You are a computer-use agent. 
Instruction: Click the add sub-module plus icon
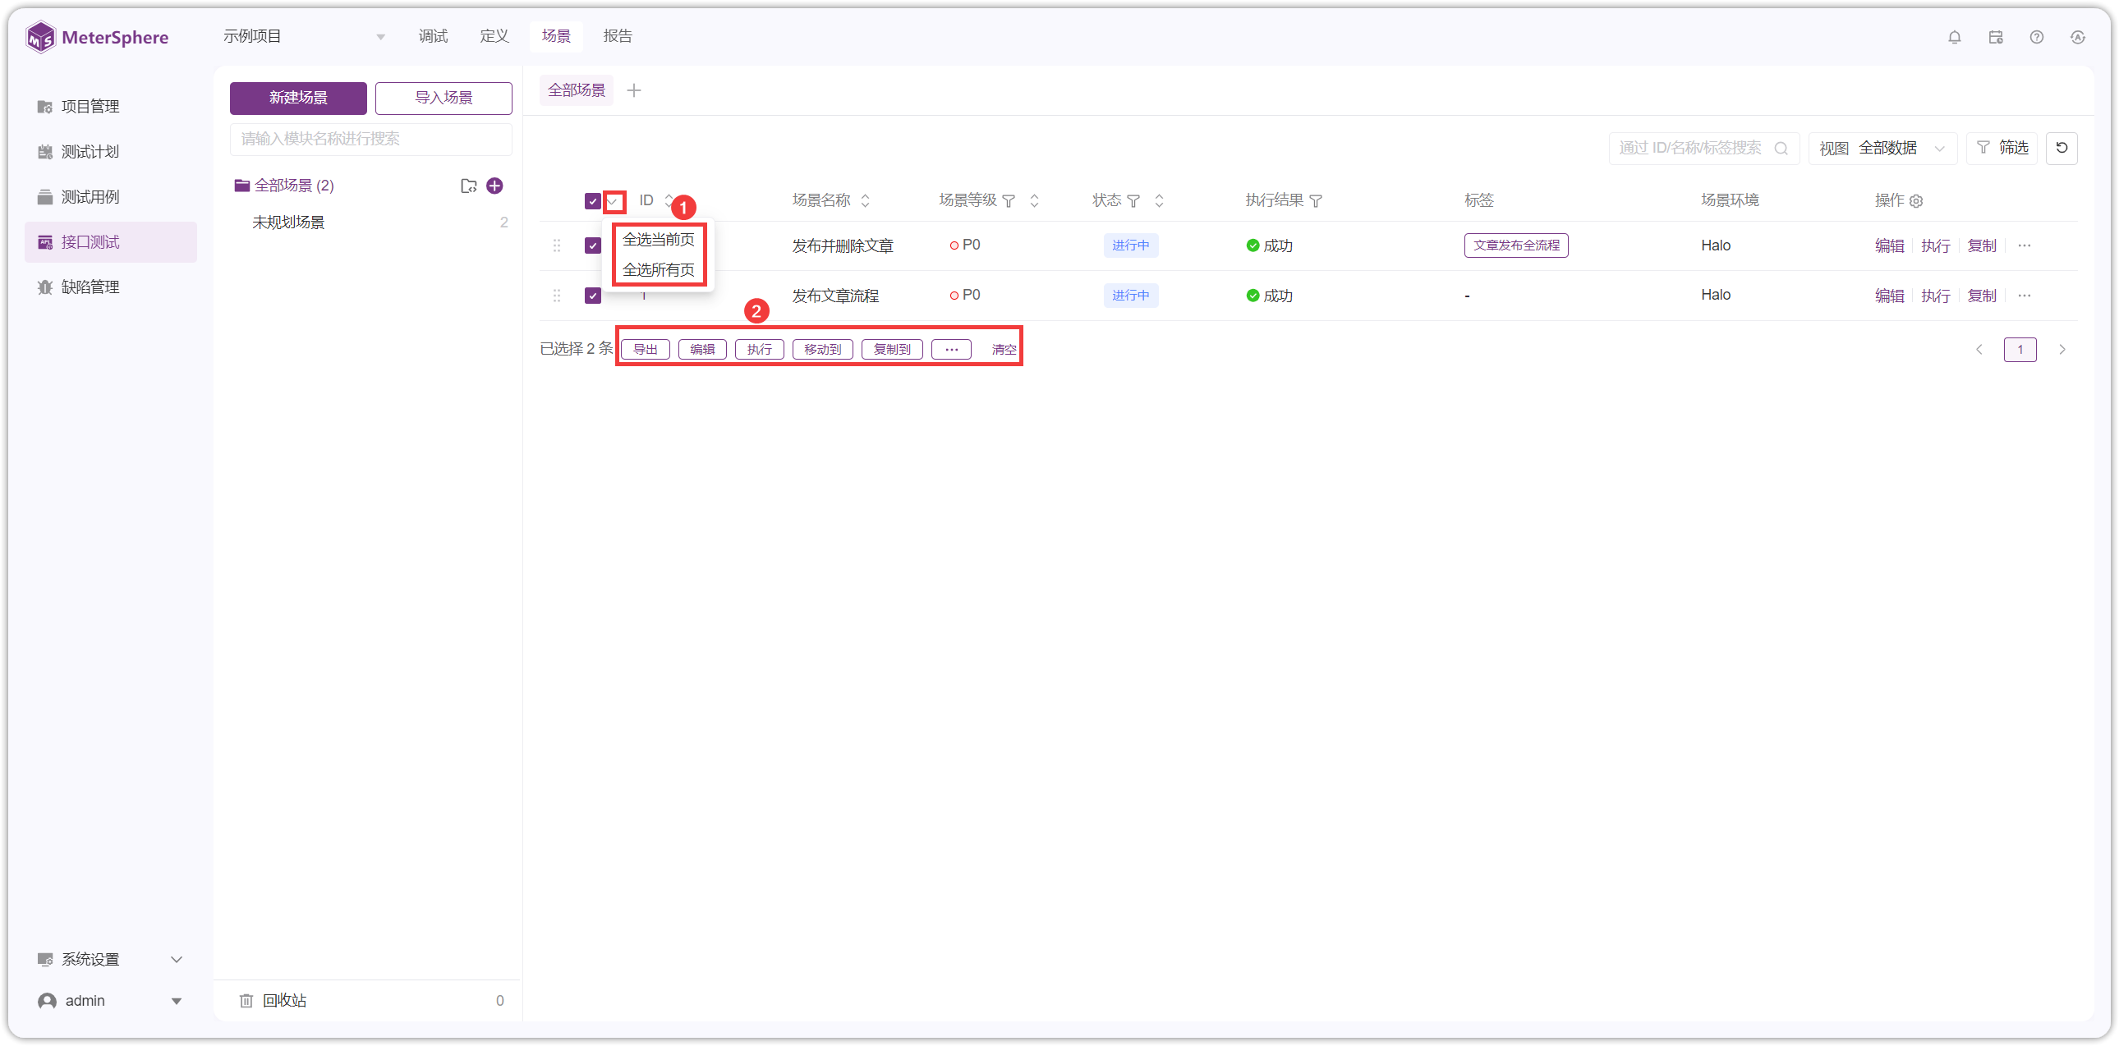tap(494, 186)
